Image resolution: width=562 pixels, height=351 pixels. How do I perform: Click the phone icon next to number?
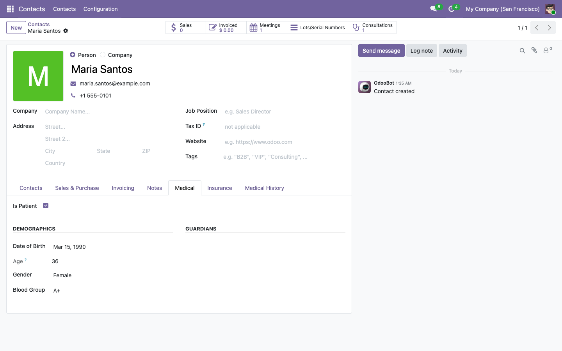pyautogui.click(x=73, y=96)
